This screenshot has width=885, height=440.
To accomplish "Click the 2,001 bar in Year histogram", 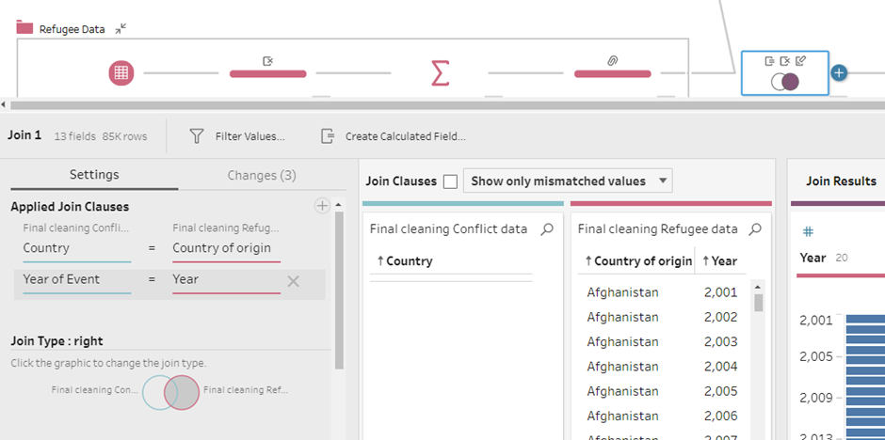I will tap(865, 320).
